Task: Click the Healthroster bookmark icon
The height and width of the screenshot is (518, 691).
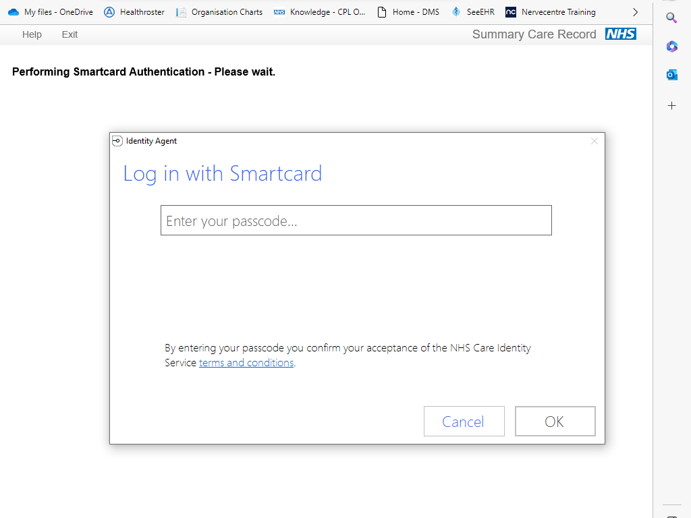Action: 109,12
